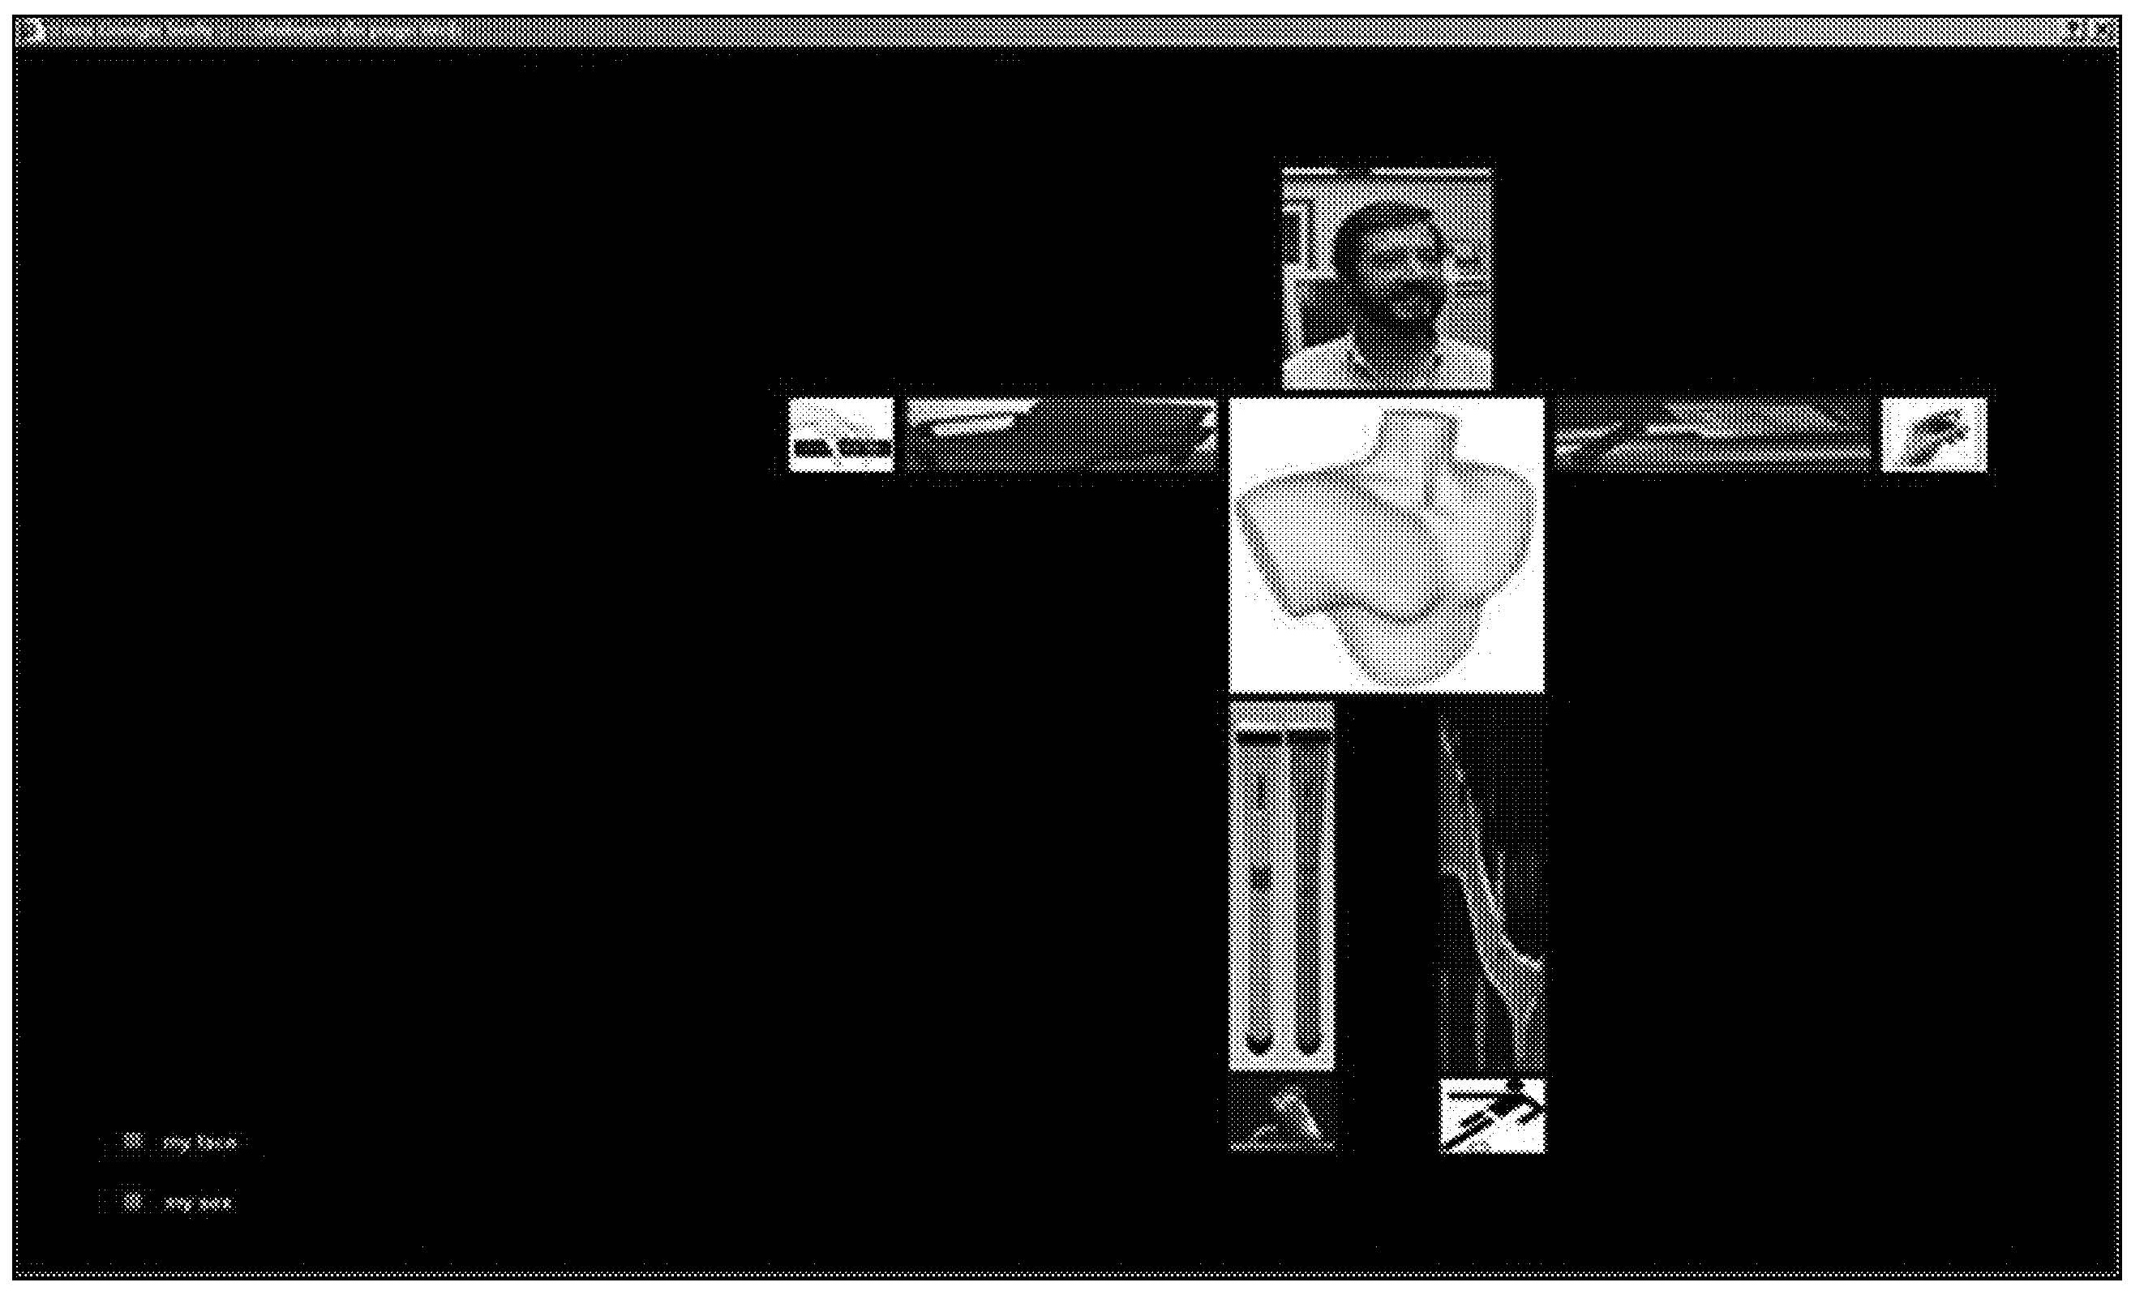The width and height of the screenshot is (2144, 1291).
Task: Select the right arm image strip
Action: 1712,434
